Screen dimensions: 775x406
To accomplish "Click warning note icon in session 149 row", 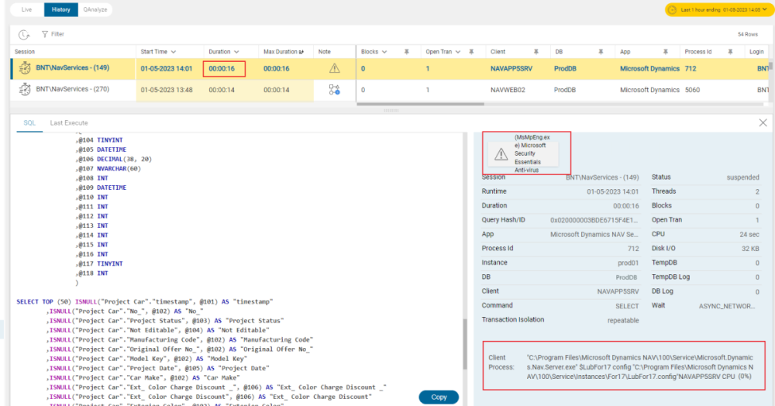I will point(335,68).
